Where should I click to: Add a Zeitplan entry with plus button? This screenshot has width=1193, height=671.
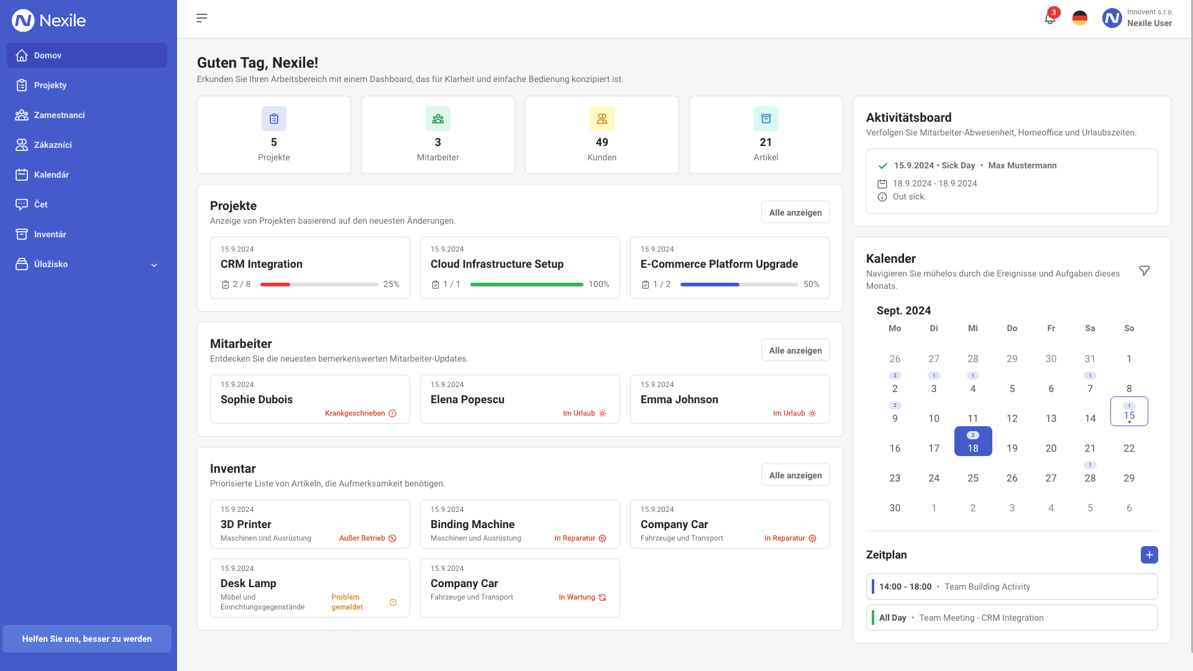(1150, 555)
